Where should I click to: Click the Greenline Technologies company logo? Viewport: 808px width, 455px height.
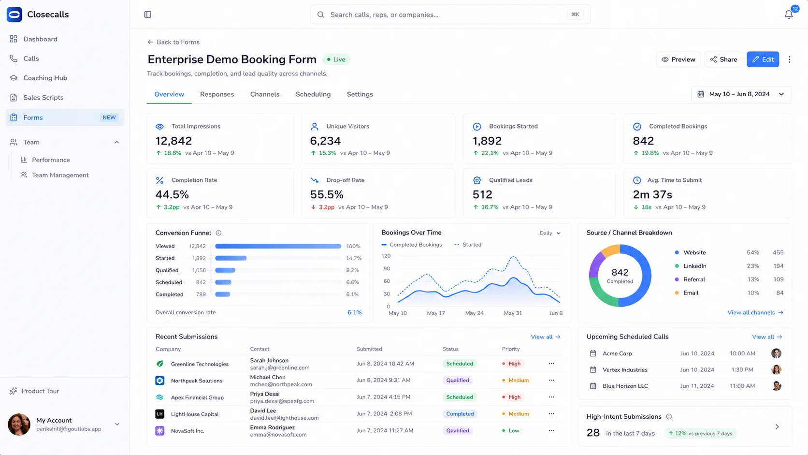pyautogui.click(x=159, y=364)
